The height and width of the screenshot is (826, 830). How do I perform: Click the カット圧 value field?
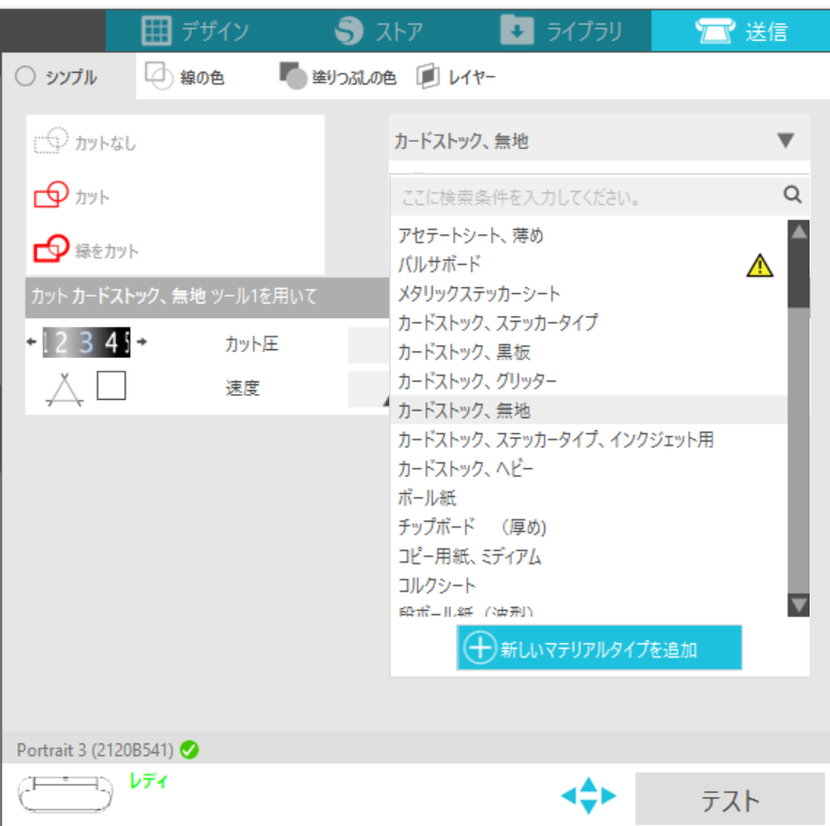click(369, 345)
